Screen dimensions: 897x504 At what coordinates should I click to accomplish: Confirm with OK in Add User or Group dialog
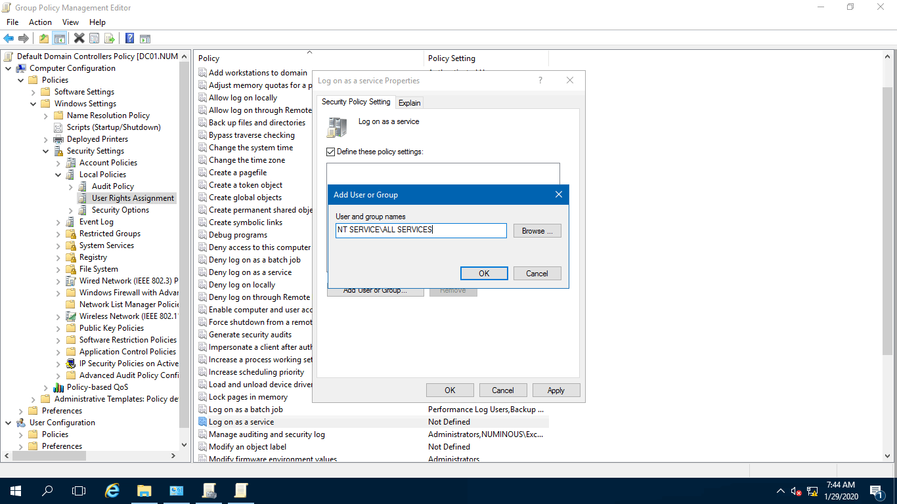(484, 274)
